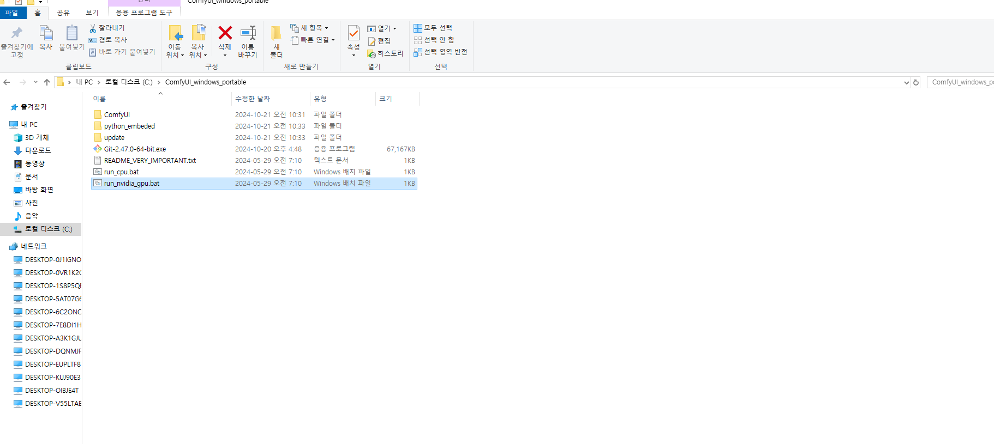Image resolution: width=994 pixels, height=444 pixels.
Task: Open the 새 항목 dropdown
Action: tap(309, 28)
